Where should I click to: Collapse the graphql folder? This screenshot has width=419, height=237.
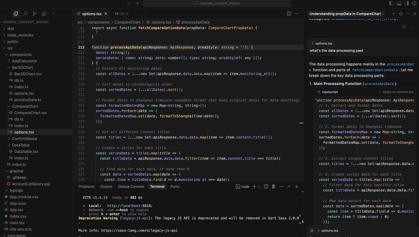point(36,171)
